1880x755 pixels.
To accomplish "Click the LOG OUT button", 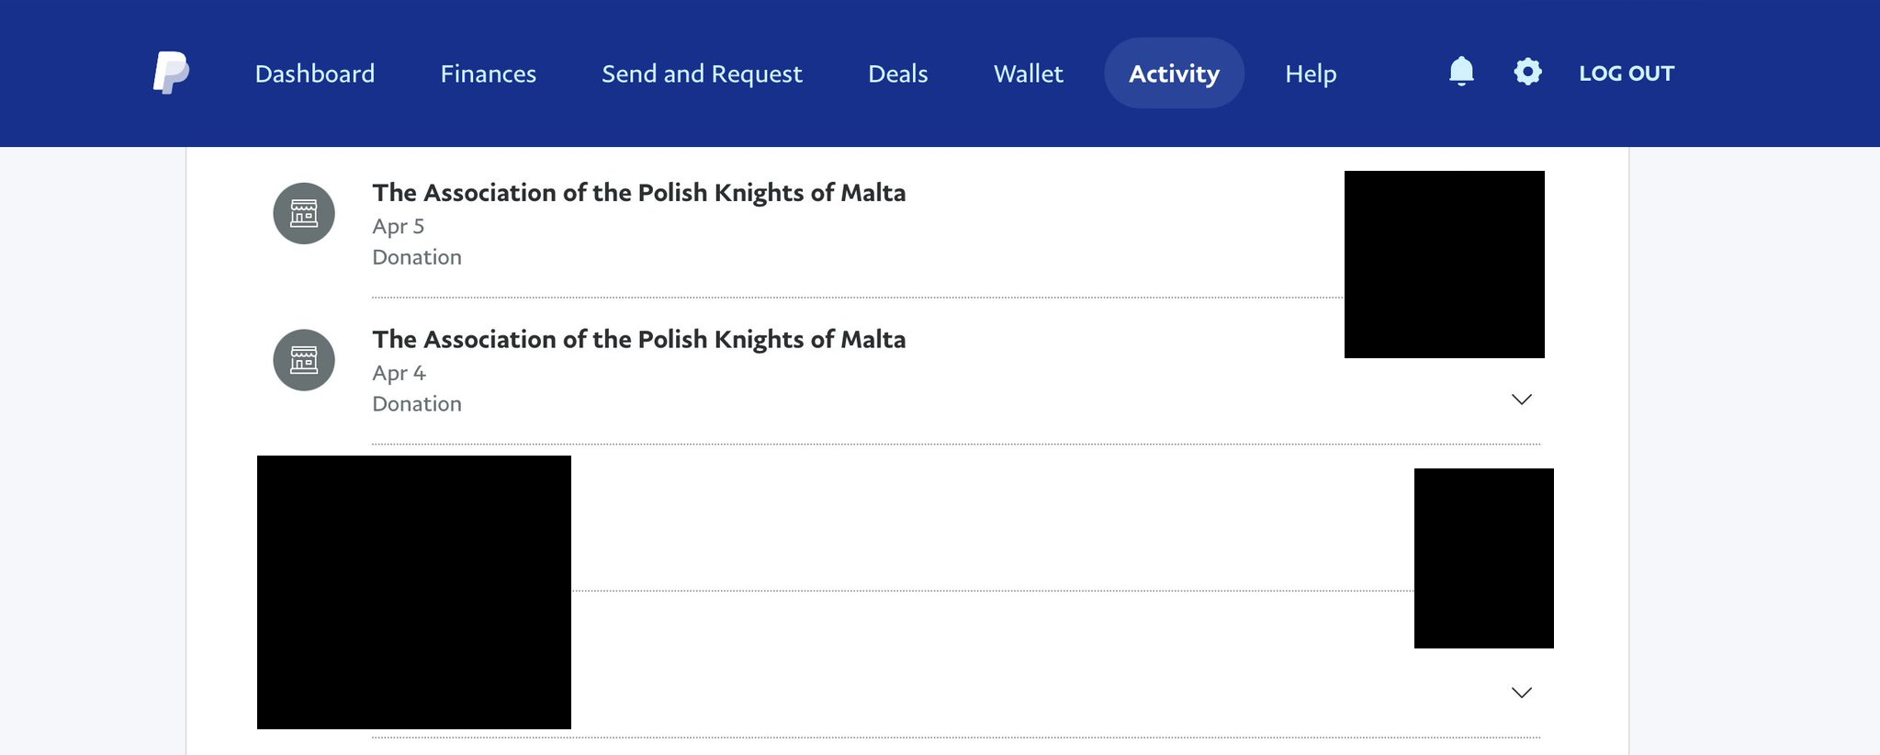I will click(x=1627, y=73).
